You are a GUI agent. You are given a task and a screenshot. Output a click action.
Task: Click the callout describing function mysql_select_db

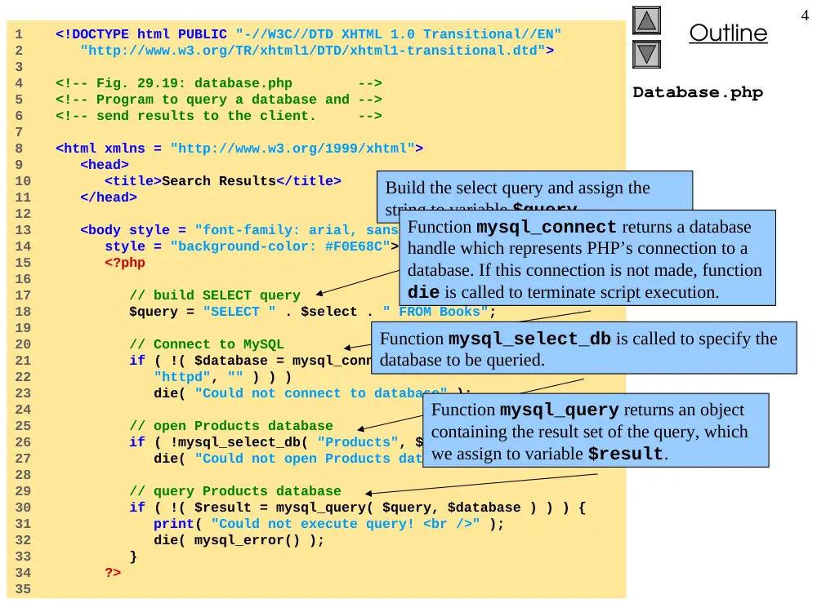pos(584,348)
